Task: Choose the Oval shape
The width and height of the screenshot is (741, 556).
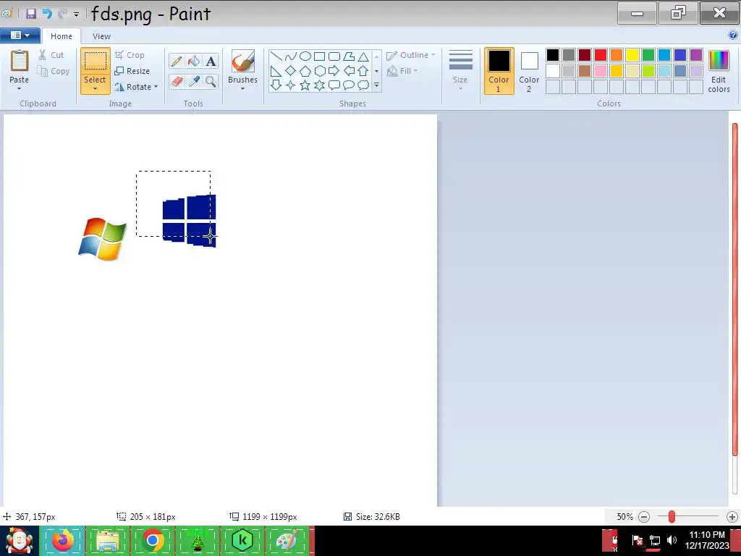Action: click(x=305, y=56)
